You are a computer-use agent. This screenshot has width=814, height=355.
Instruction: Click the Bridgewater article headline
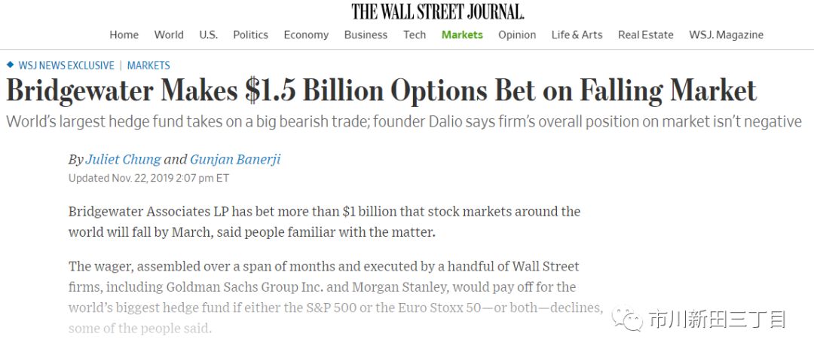pyautogui.click(x=381, y=91)
